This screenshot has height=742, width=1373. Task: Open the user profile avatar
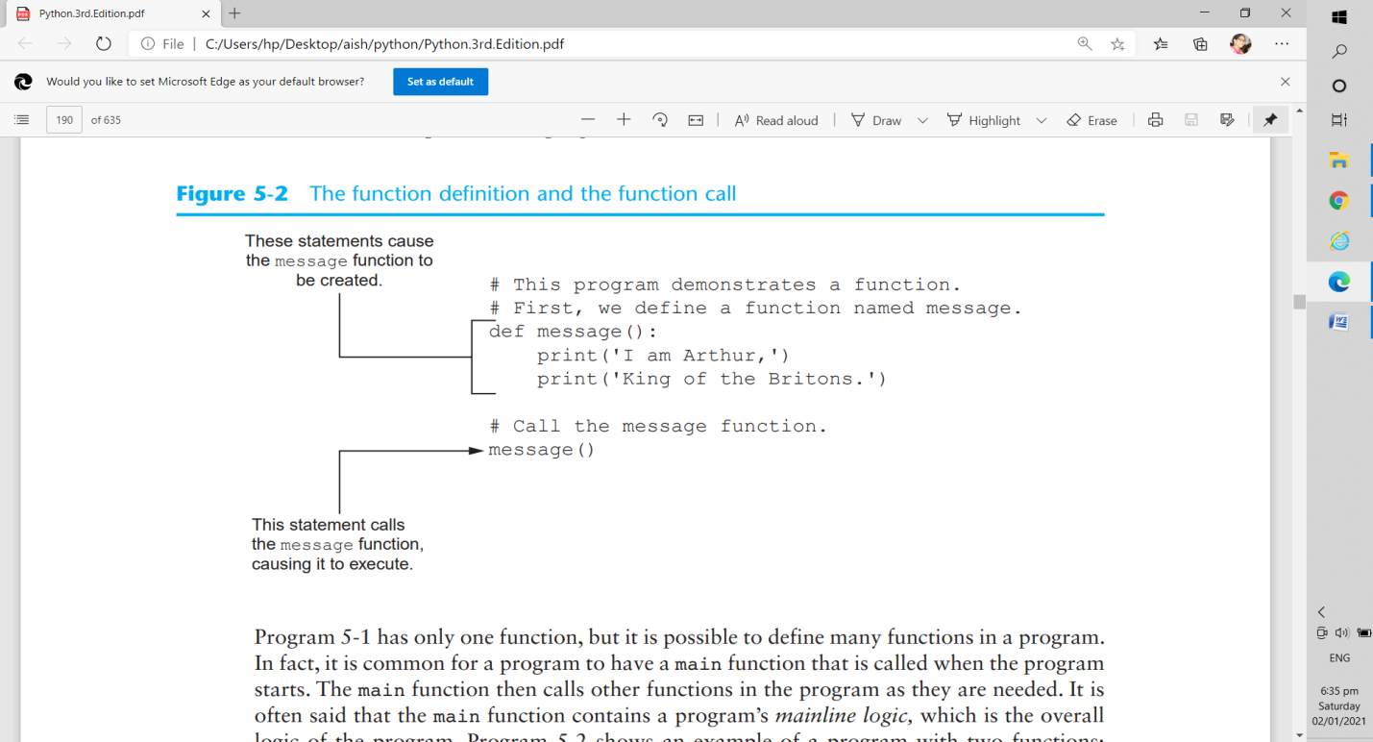[1240, 43]
